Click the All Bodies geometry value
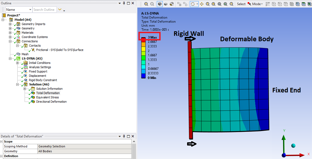Image resolution: width=312 pixels, height=159 pixels. pos(84,151)
